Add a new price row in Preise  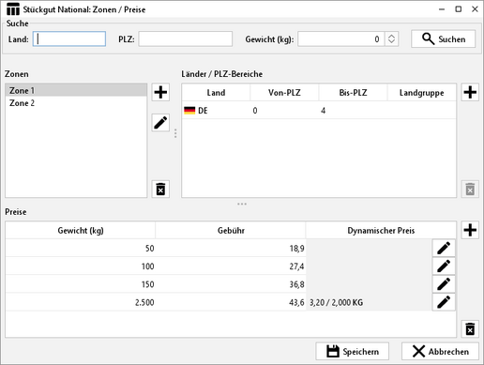(470, 230)
